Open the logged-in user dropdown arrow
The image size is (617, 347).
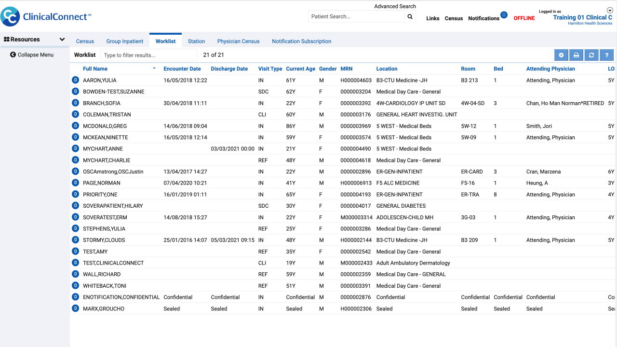609,11
